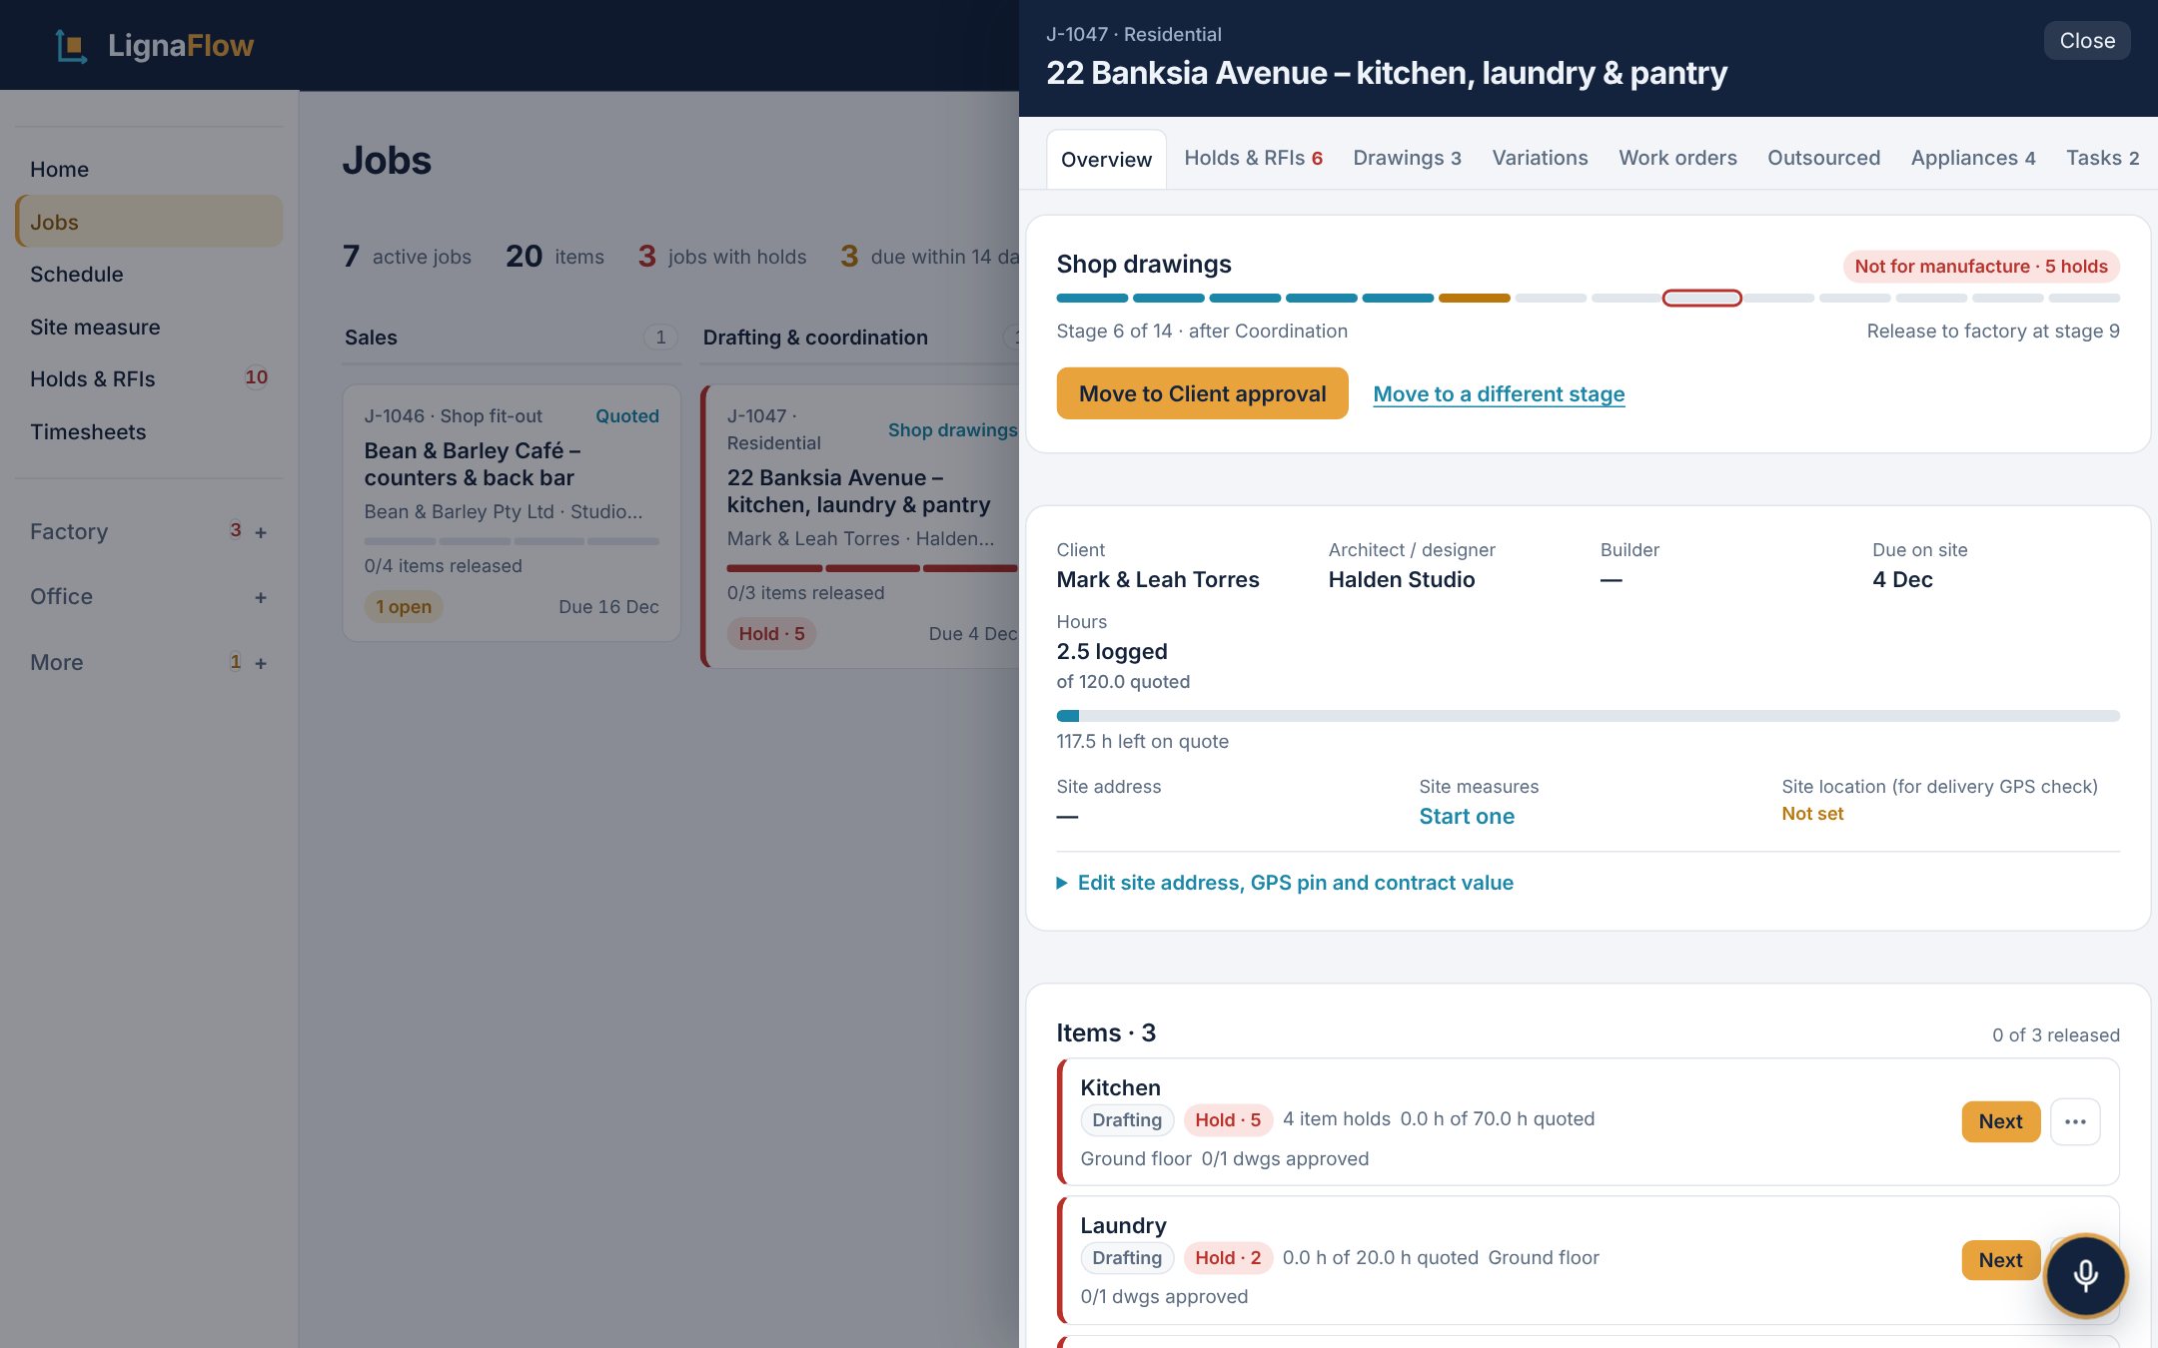
Task: Open the Variations tab
Action: point(1540,158)
